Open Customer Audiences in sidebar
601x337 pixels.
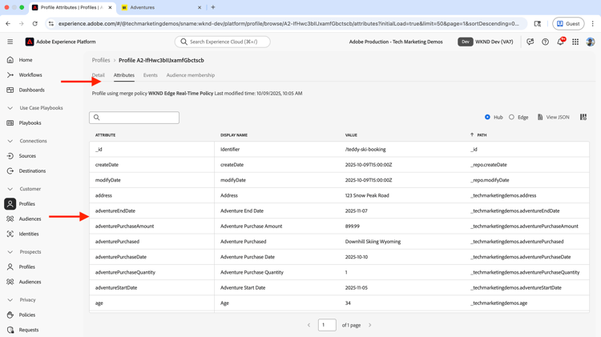click(x=30, y=219)
